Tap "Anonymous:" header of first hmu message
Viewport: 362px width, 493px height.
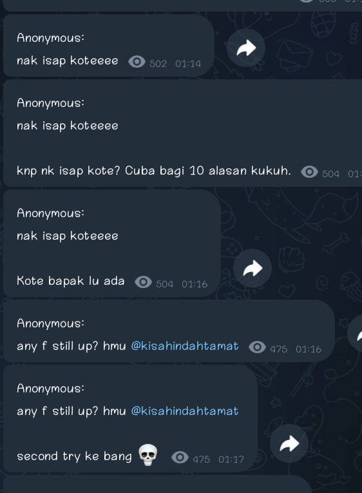(x=51, y=324)
